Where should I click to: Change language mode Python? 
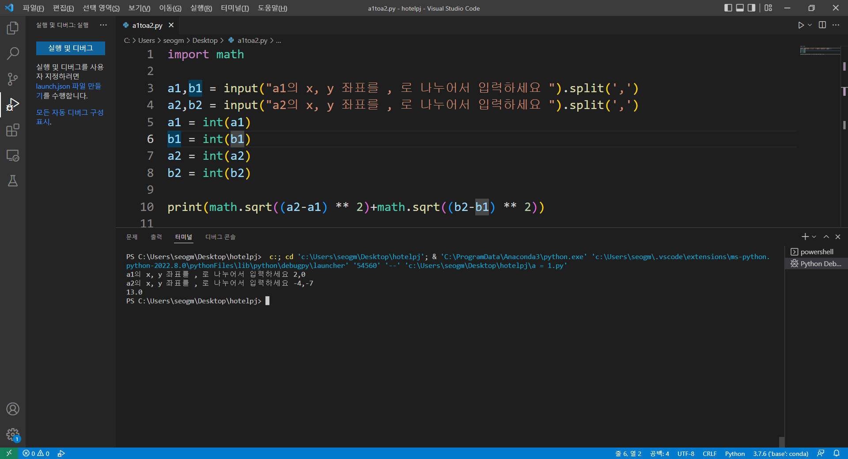click(x=734, y=453)
